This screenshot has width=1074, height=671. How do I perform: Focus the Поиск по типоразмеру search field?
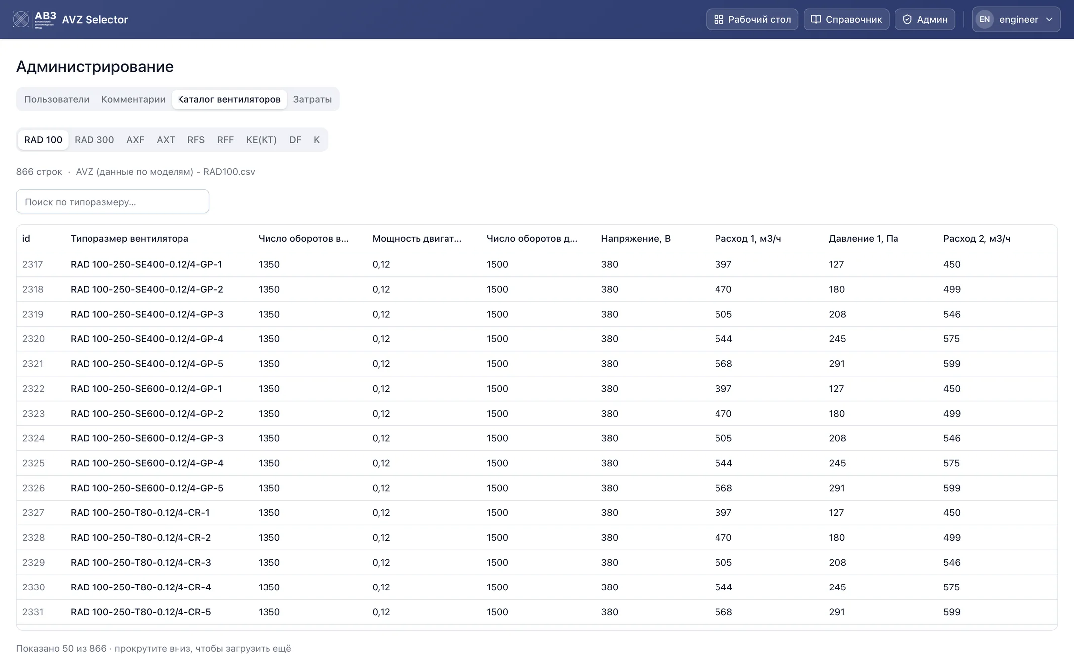tap(113, 201)
